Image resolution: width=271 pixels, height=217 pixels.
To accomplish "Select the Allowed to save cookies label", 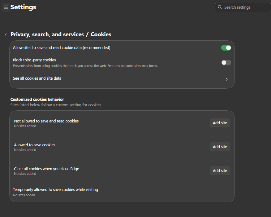I will click(x=35, y=145).
